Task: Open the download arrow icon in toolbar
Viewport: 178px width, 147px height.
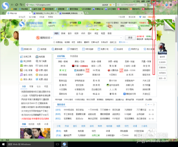Action: [x=175, y=5]
